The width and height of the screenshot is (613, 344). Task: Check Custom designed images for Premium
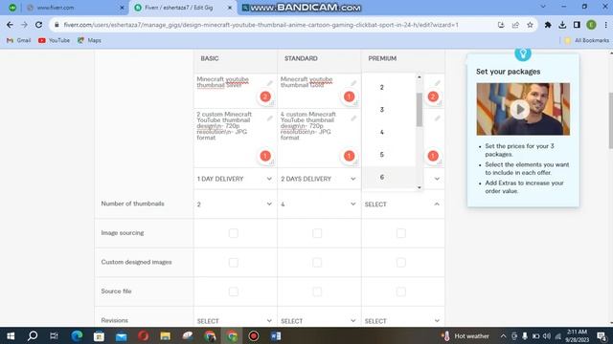coord(401,263)
